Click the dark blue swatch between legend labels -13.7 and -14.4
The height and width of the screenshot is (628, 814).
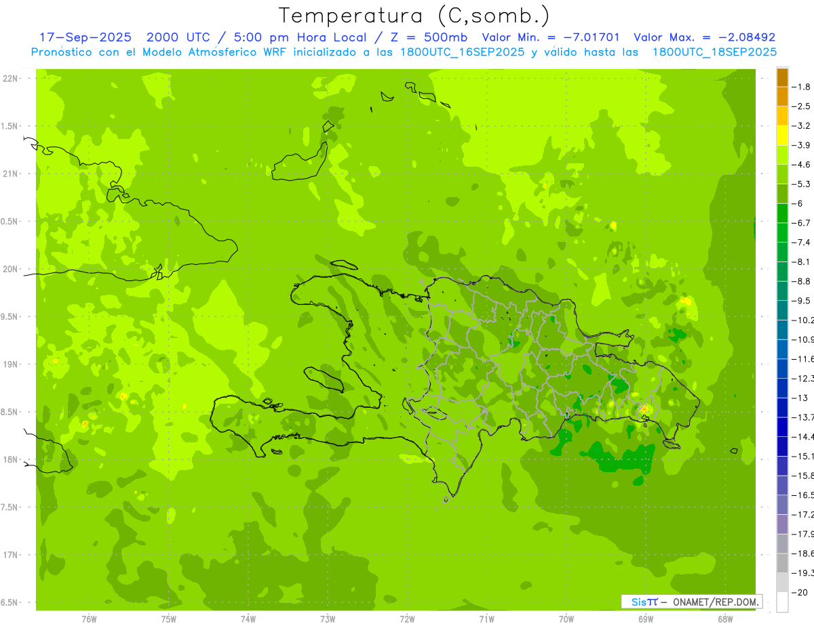point(782,426)
